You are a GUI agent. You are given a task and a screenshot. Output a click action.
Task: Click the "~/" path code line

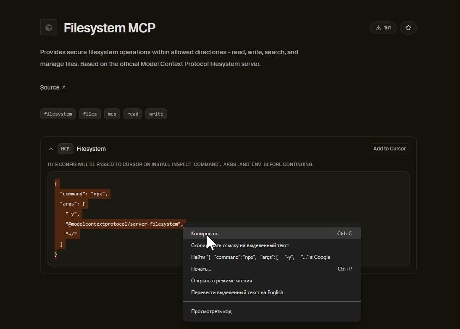pyautogui.click(x=71, y=234)
